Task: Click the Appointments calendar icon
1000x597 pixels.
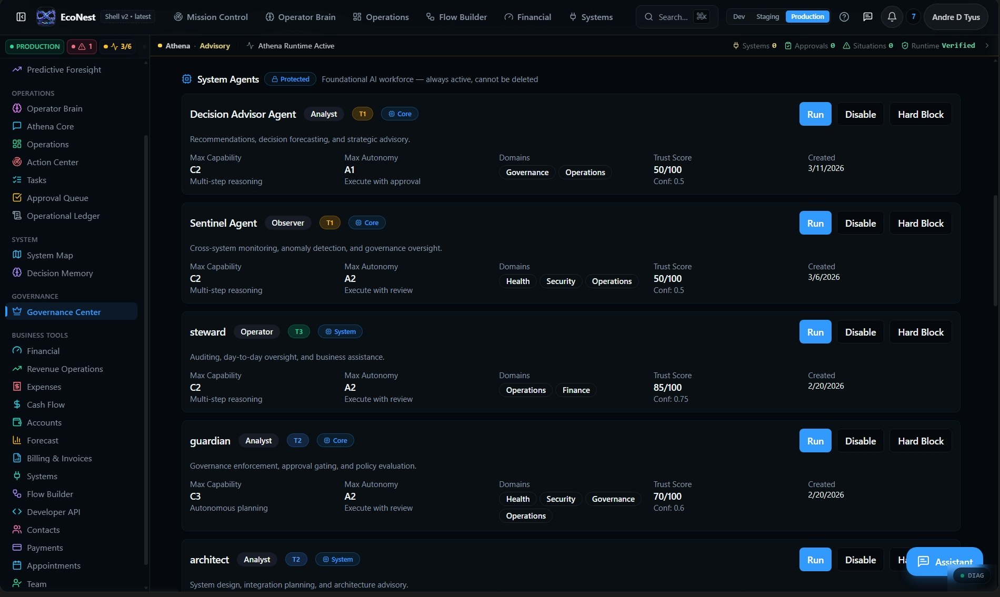Action: click(17, 565)
